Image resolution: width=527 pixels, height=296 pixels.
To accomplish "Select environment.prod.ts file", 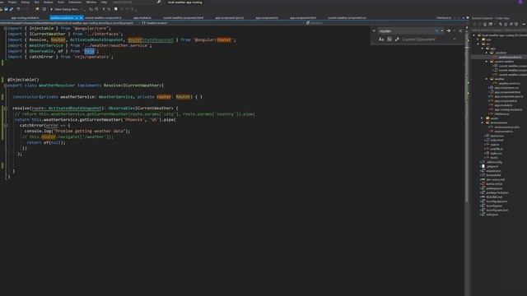I will [x=507, y=127].
